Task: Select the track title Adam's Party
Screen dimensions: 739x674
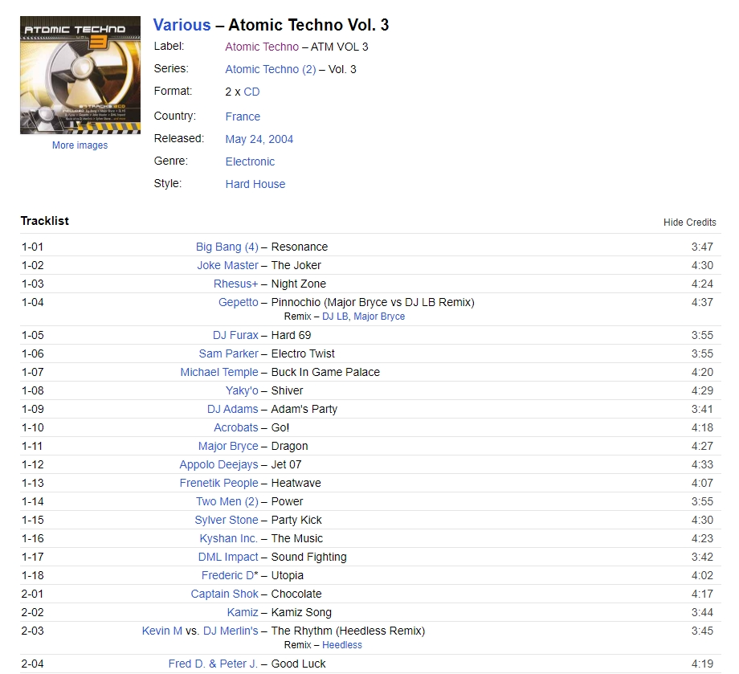Action: pyautogui.click(x=304, y=409)
